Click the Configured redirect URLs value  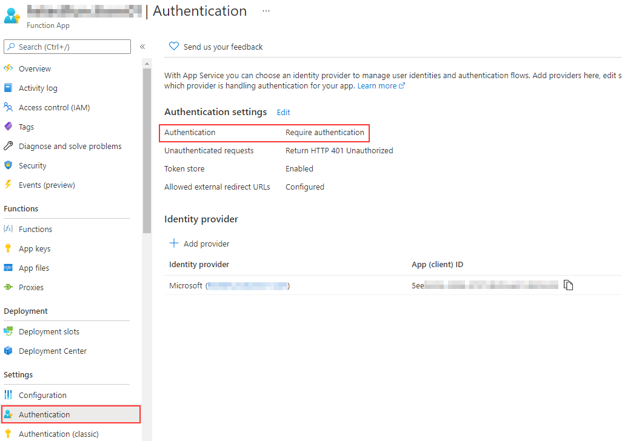point(305,187)
